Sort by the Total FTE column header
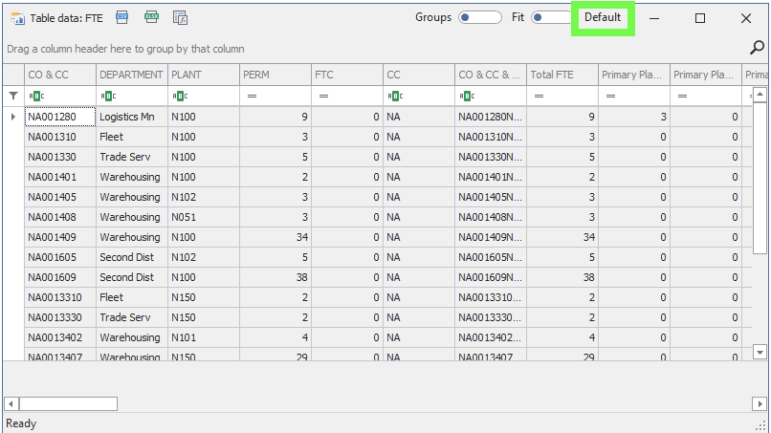Image resolution: width=771 pixels, height=433 pixels. click(562, 75)
